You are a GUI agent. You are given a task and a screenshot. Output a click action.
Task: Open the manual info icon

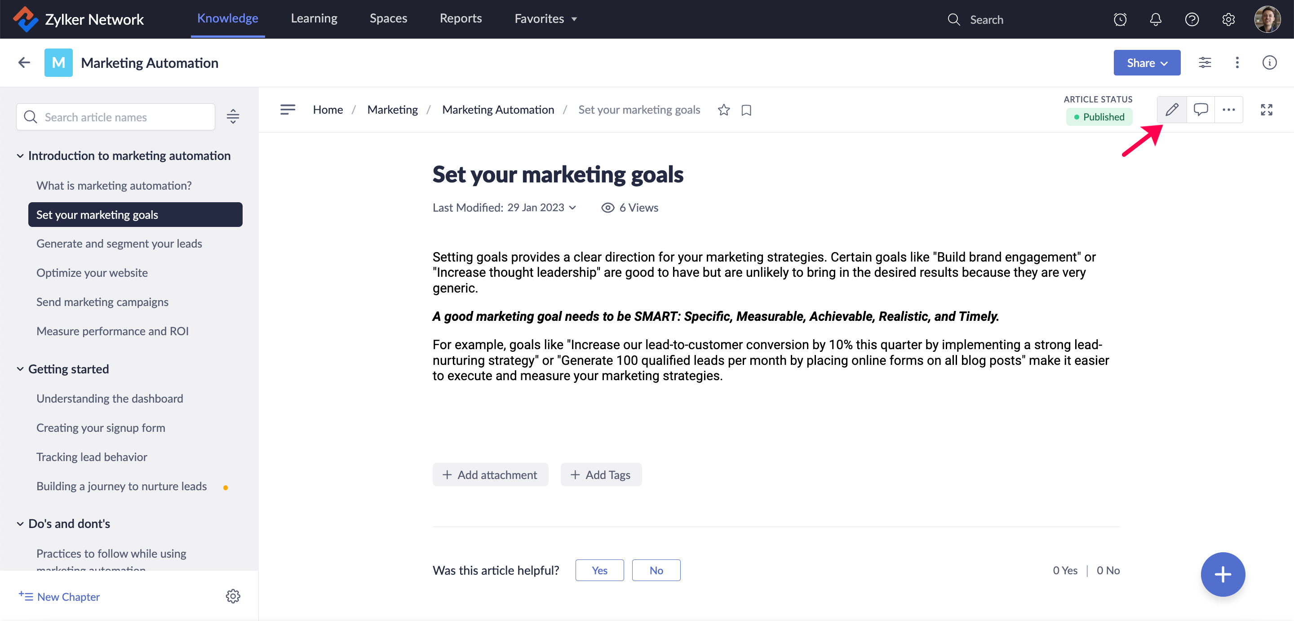(1269, 63)
